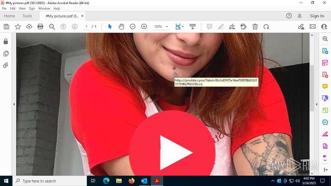Image resolution: width=331 pixels, height=186 pixels.
Task: Open Fill & Sign tool in right pane
Action: click(x=325, y=134)
